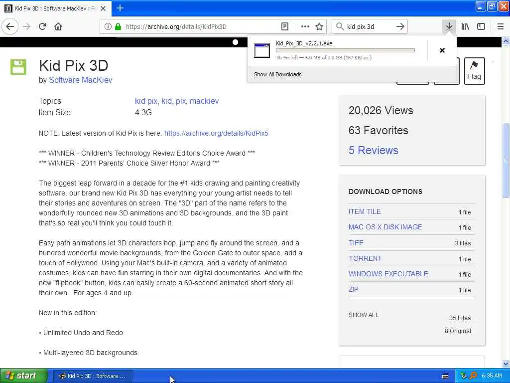Screen dimensions: 510x383
Task: Download the TORRENT file
Action: (x=365, y=259)
